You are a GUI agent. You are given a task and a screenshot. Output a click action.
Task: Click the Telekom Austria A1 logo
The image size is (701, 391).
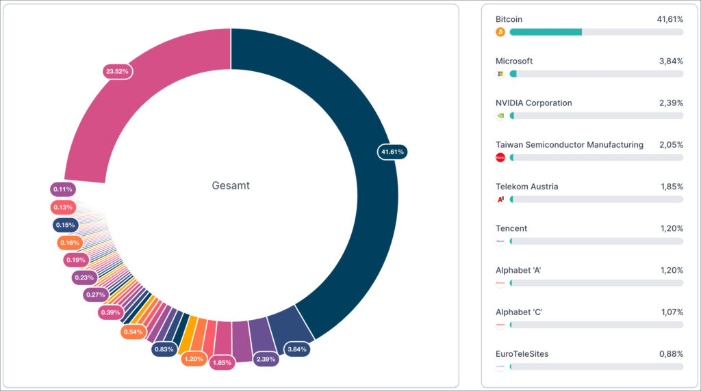[500, 200]
